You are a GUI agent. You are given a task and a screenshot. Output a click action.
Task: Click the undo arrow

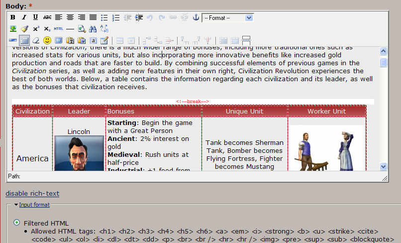point(150,17)
